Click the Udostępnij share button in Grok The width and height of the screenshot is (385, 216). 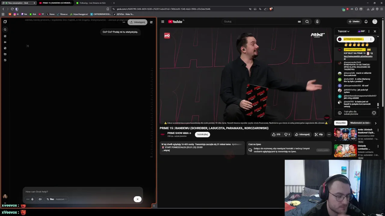coord(137,22)
